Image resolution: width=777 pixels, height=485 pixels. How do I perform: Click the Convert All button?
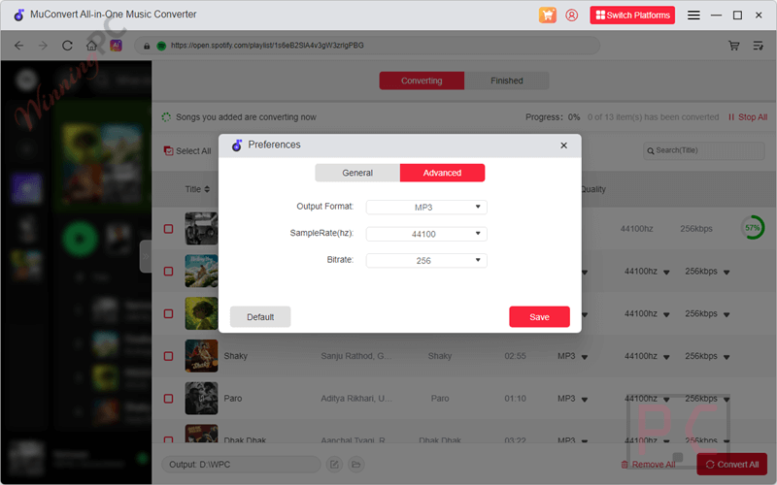pos(732,465)
